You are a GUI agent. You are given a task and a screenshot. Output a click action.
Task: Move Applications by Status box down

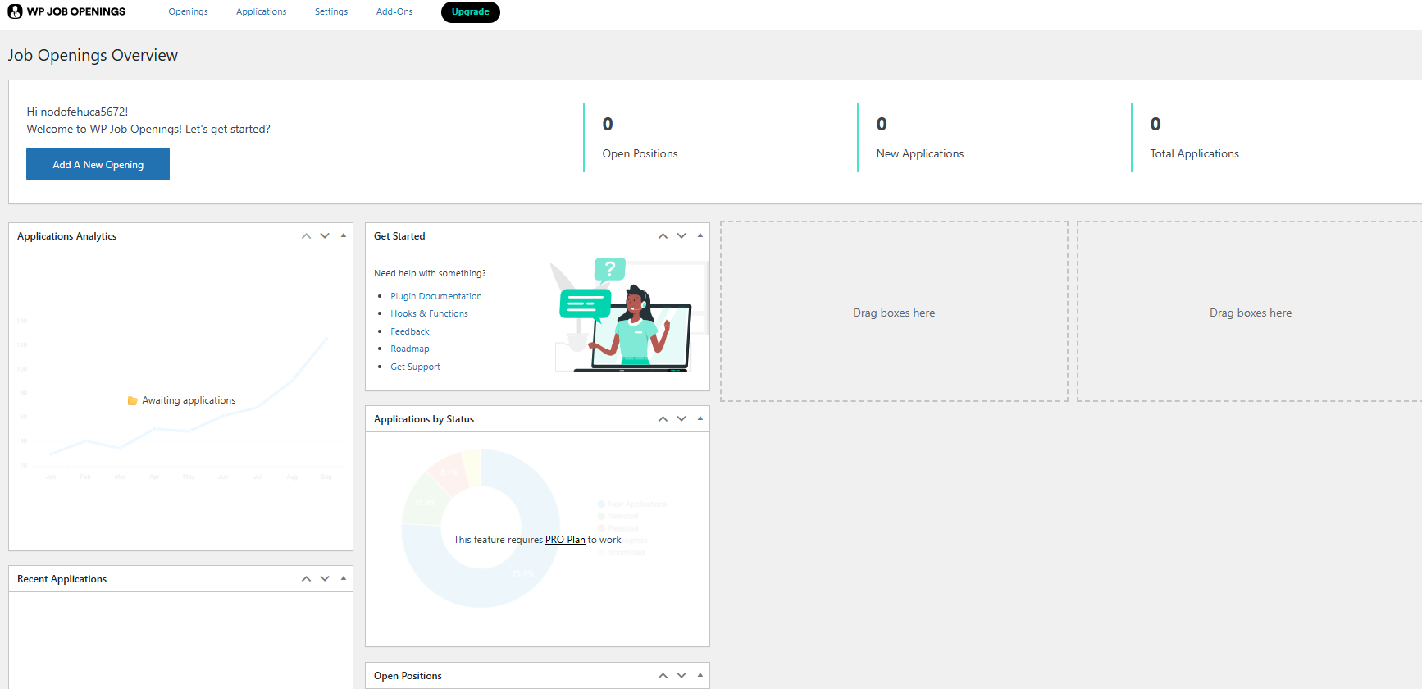click(x=681, y=419)
